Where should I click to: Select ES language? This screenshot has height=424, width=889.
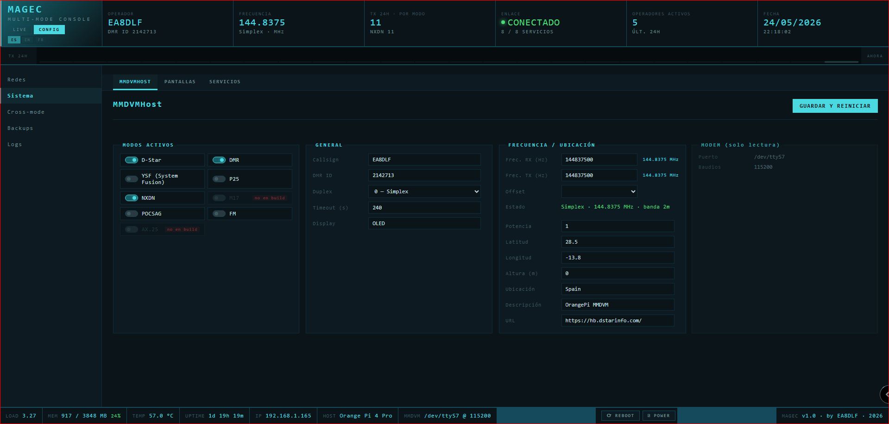(14, 40)
